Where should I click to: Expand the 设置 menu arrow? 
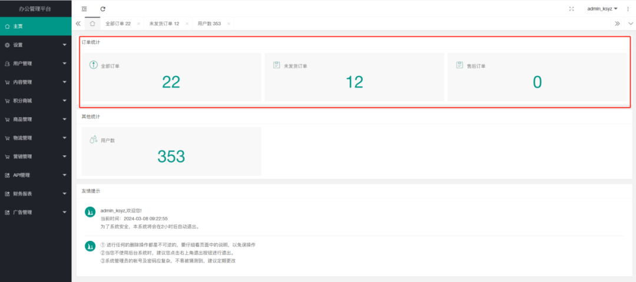point(65,45)
